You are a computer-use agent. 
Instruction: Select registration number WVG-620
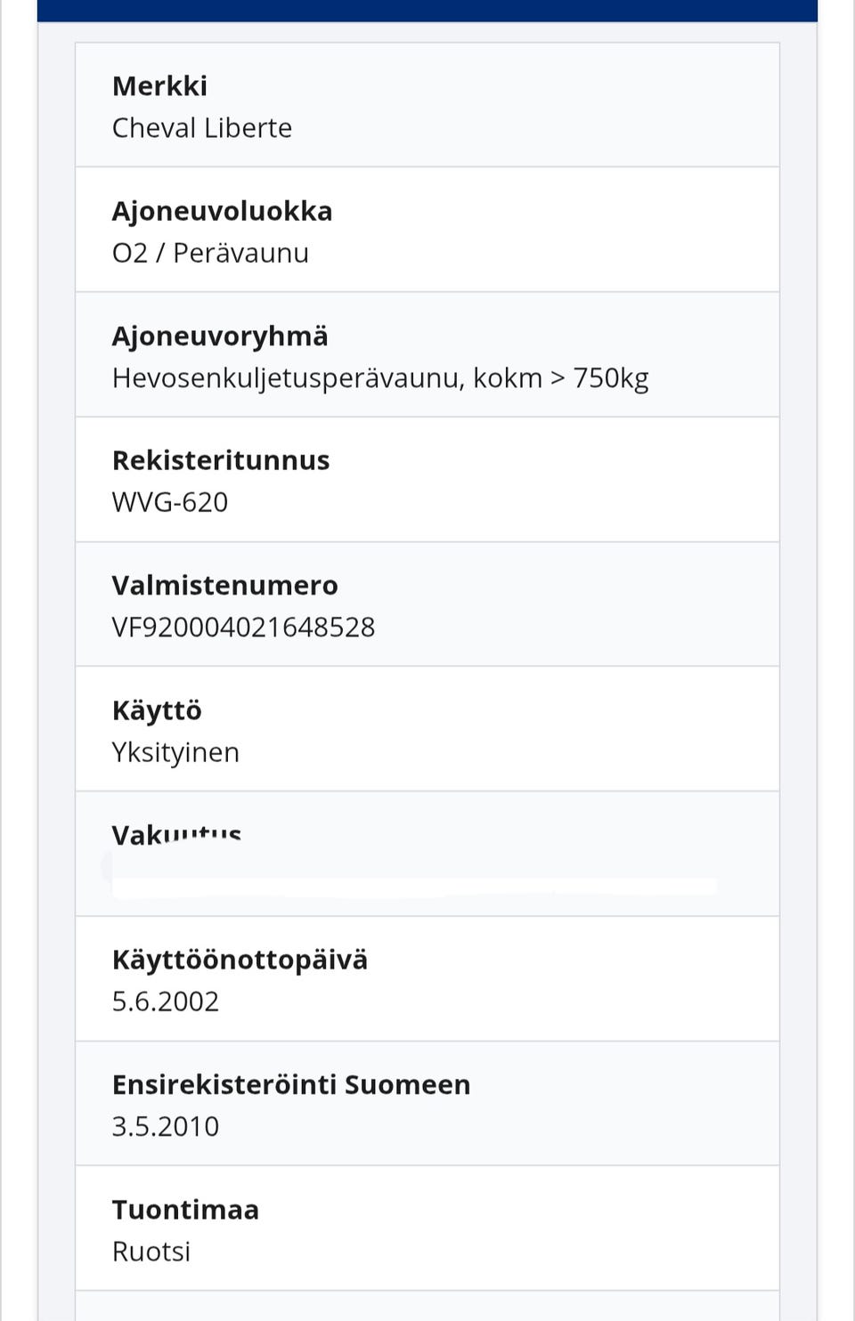point(170,502)
